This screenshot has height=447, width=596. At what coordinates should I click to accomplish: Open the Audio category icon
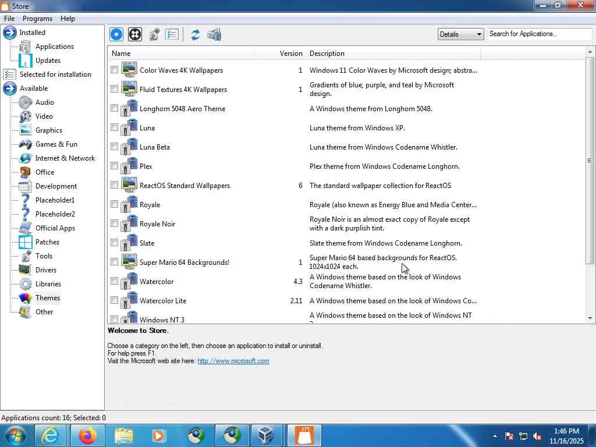point(26,102)
